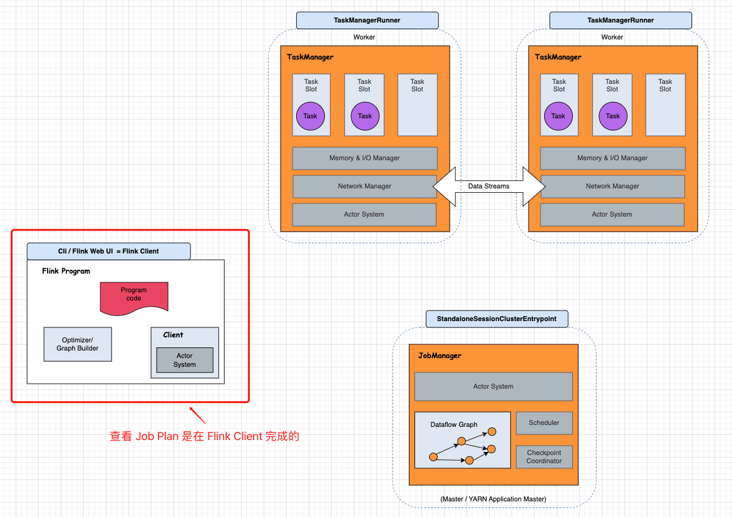Select the right TaskManagerRunner label box
This screenshot has width=732, height=517.
[x=621, y=21]
